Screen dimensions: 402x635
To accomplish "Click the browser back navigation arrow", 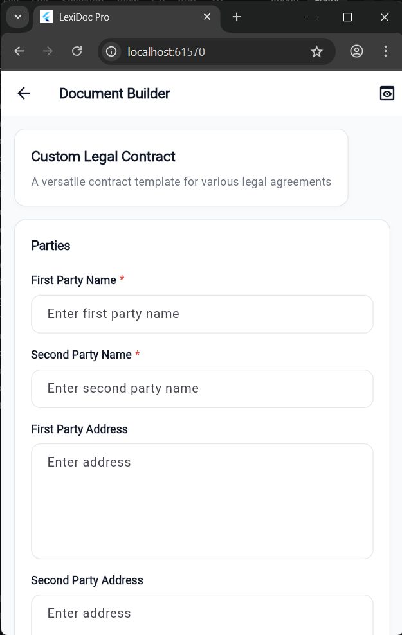I will tap(19, 51).
